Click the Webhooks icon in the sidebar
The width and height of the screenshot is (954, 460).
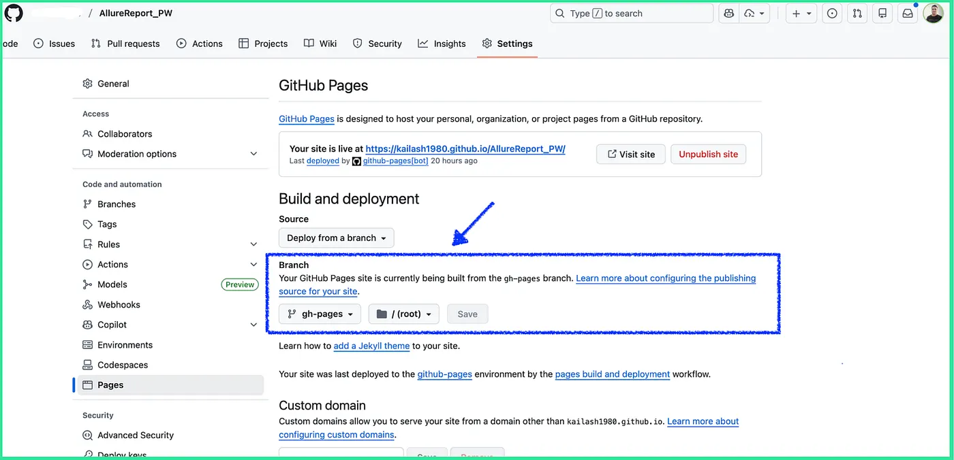tap(87, 305)
